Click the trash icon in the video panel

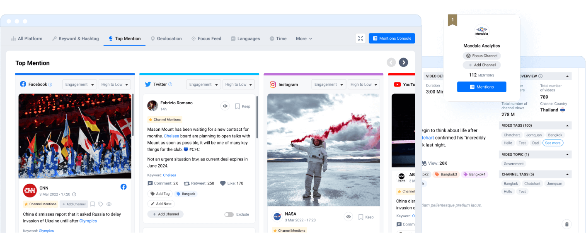pos(567,224)
